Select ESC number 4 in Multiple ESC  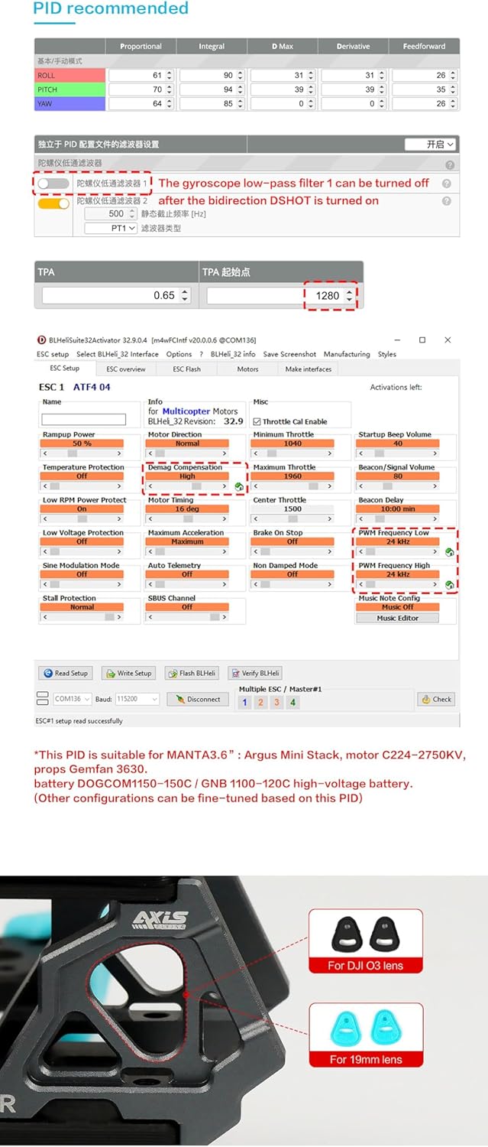click(292, 702)
